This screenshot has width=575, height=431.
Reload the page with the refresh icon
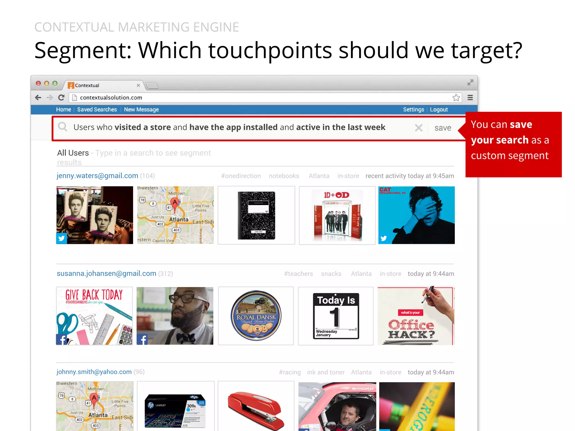click(x=61, y=97)
